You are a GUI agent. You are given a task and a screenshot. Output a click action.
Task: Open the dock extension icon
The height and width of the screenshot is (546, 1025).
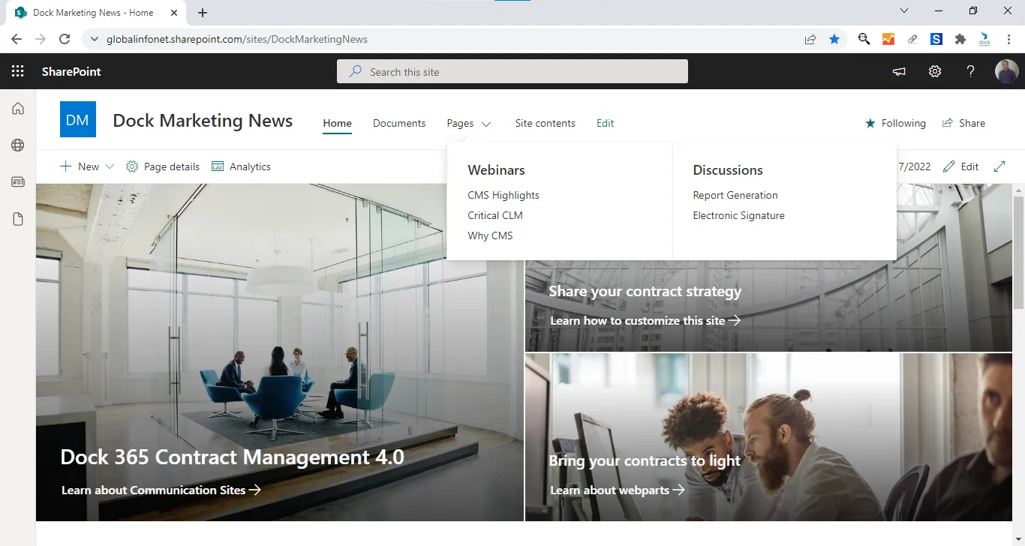point(984,39)
